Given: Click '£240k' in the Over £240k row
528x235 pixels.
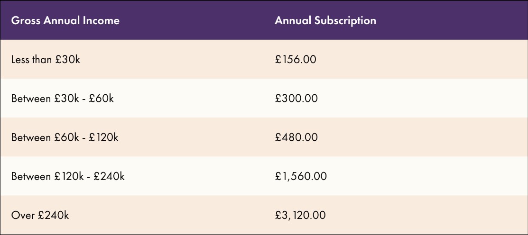Looking at the screenshot, I should 53,215.
